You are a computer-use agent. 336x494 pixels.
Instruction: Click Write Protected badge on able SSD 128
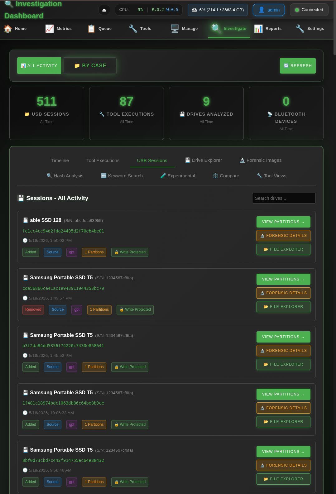click(x=130, y=252)
